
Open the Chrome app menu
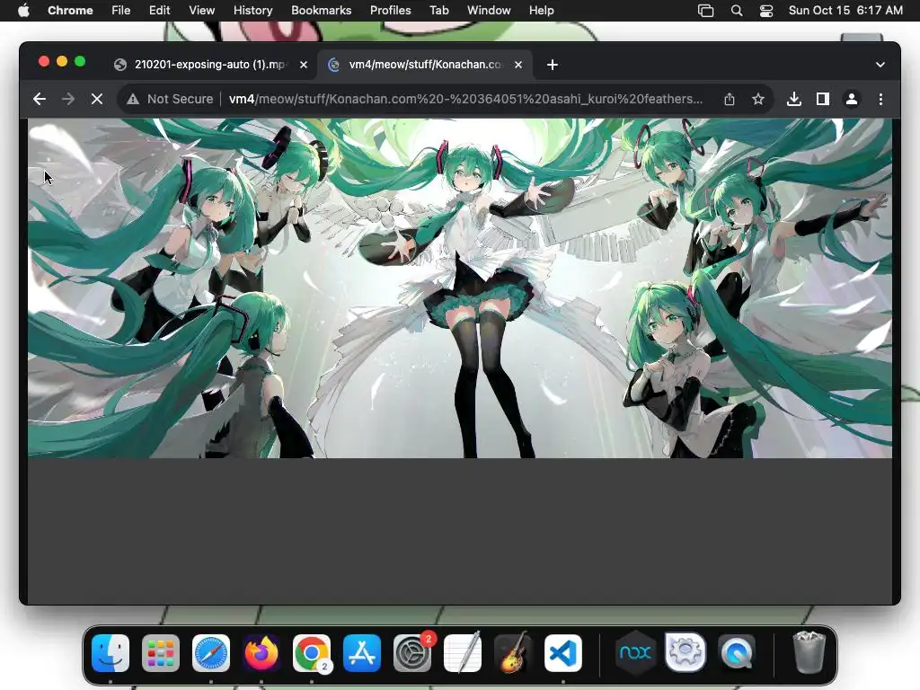(70, 10)
